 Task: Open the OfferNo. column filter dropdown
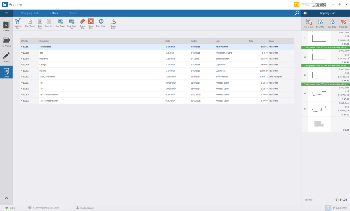tap(37, 41)
